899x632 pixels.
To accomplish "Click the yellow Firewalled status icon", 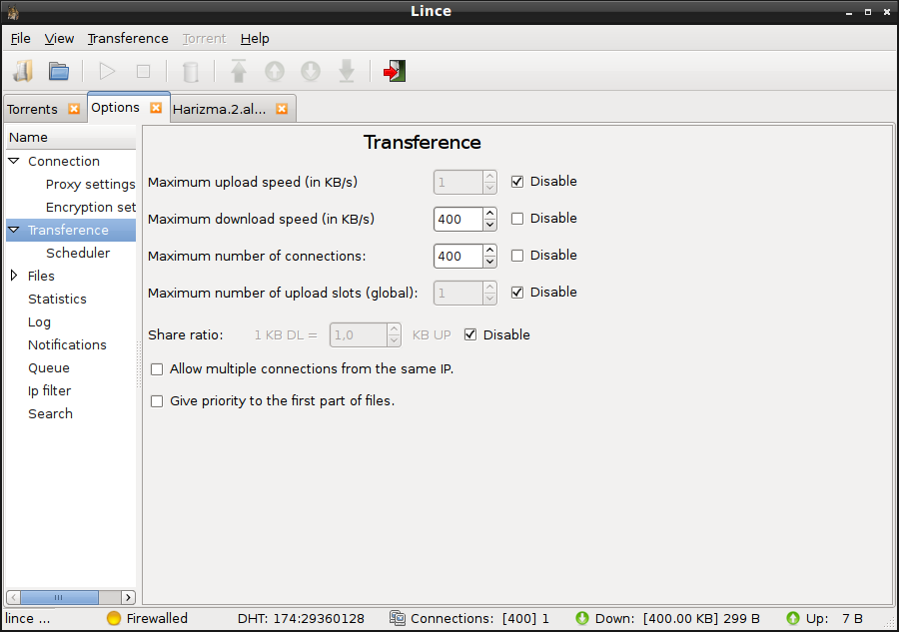I will pyautogui.click(x=114, y=618).
